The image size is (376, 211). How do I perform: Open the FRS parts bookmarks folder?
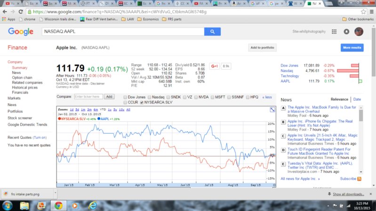pos(172,19)
